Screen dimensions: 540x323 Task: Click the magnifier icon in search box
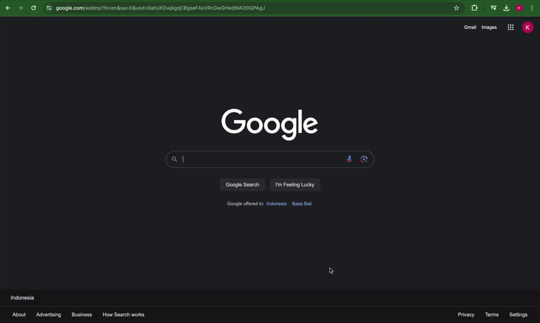click(x=174, y=159)
